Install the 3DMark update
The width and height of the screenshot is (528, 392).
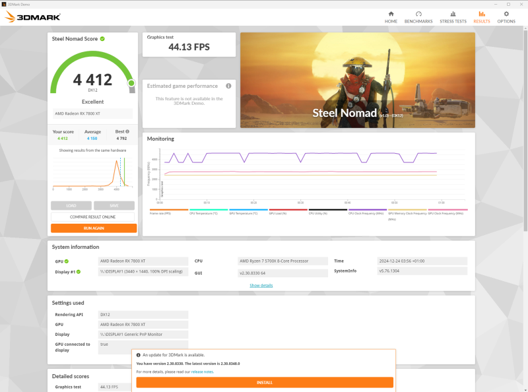[265, 383]
